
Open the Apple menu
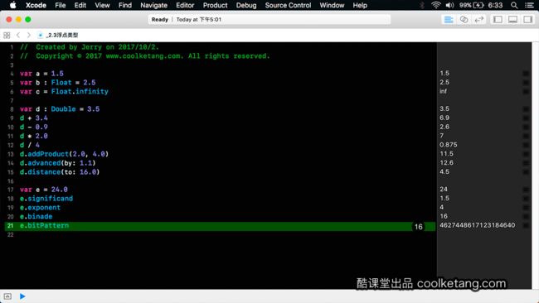pyautogui.click(x=12, y=5)
